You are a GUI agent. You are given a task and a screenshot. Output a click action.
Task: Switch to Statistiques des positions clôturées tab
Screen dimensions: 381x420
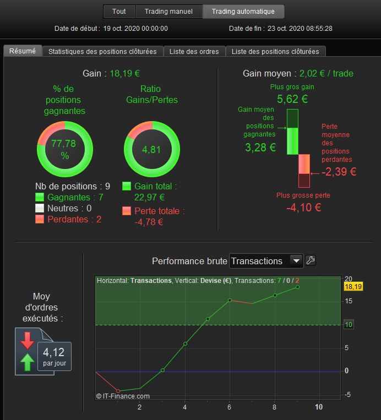pyautogui.click(x=102, y=51)
